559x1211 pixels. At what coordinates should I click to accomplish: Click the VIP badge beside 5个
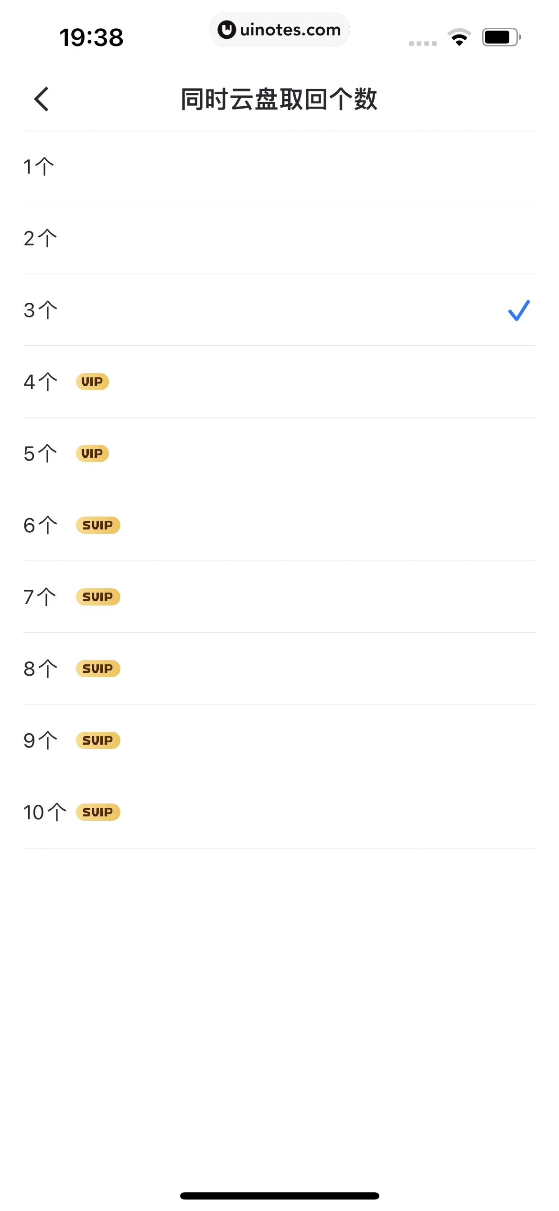coord(92,453)
